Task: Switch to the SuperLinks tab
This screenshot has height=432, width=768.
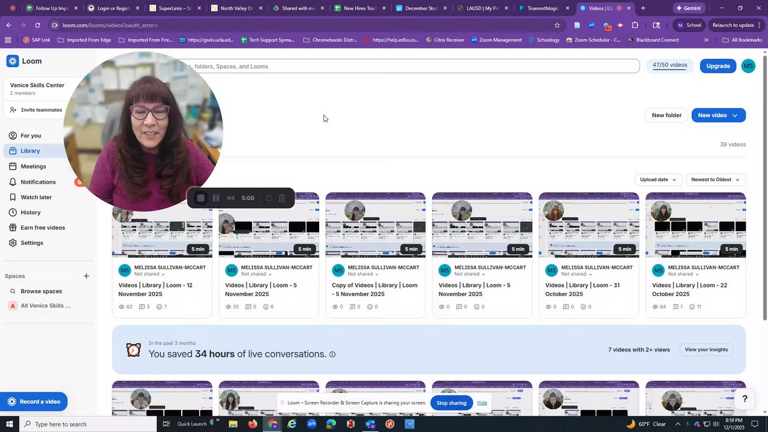Action: click(x=175, y=8)
